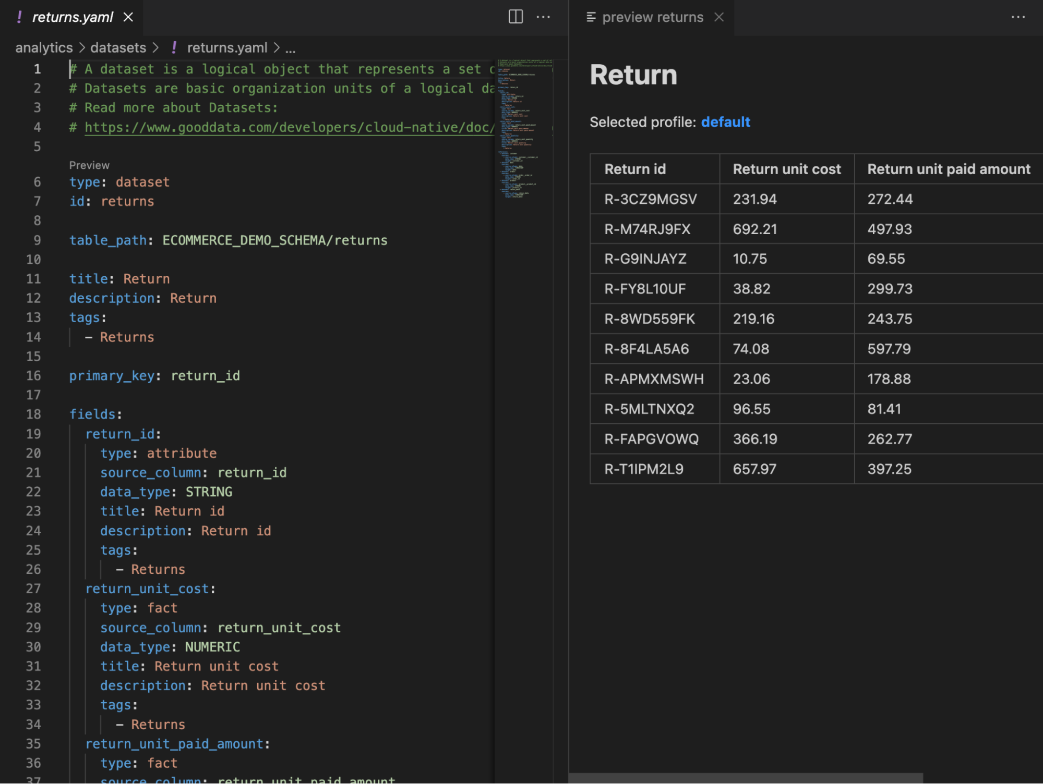
Task: Click the error icon on the returns.yaml tab
Action: (19, 17)
